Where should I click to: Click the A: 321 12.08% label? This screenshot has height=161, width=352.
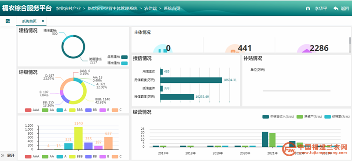[102, 86]
